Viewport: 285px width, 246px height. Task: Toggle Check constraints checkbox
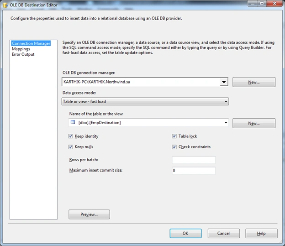[x=174, y=147]
